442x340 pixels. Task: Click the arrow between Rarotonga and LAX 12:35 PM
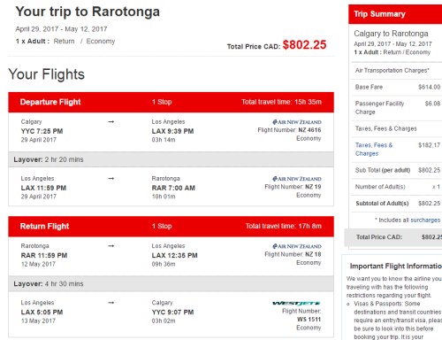coord(110,246)
